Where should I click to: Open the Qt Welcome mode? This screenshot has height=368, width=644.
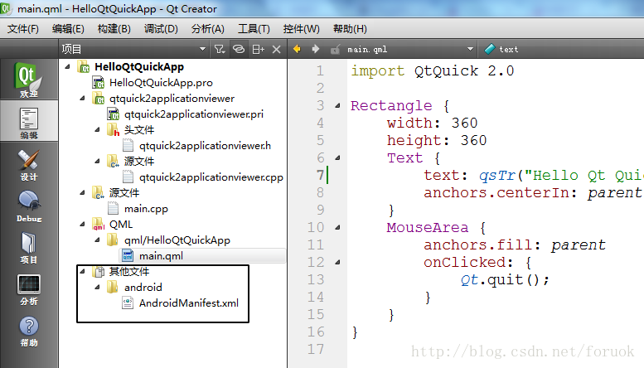pos(29,80)
